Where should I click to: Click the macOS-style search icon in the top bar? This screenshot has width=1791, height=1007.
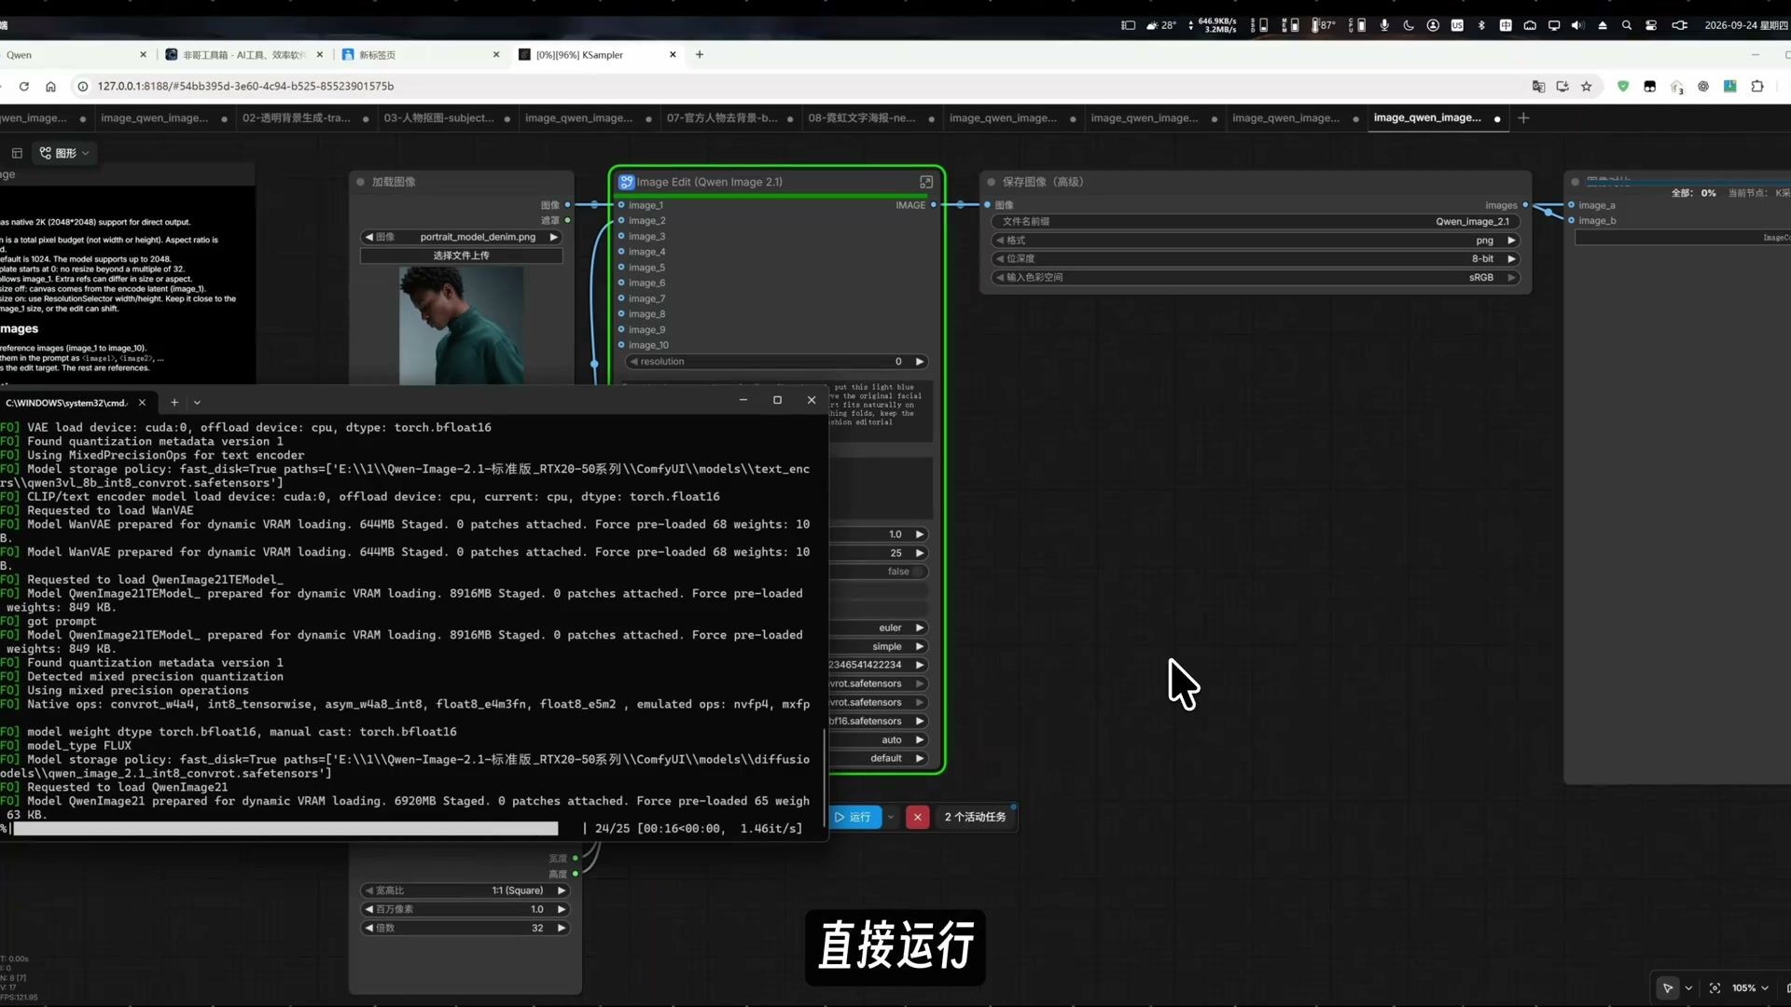click(1627, 25)
